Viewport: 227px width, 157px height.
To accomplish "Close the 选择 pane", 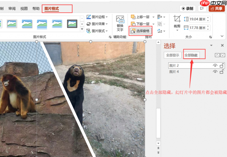I will (222, 46).
